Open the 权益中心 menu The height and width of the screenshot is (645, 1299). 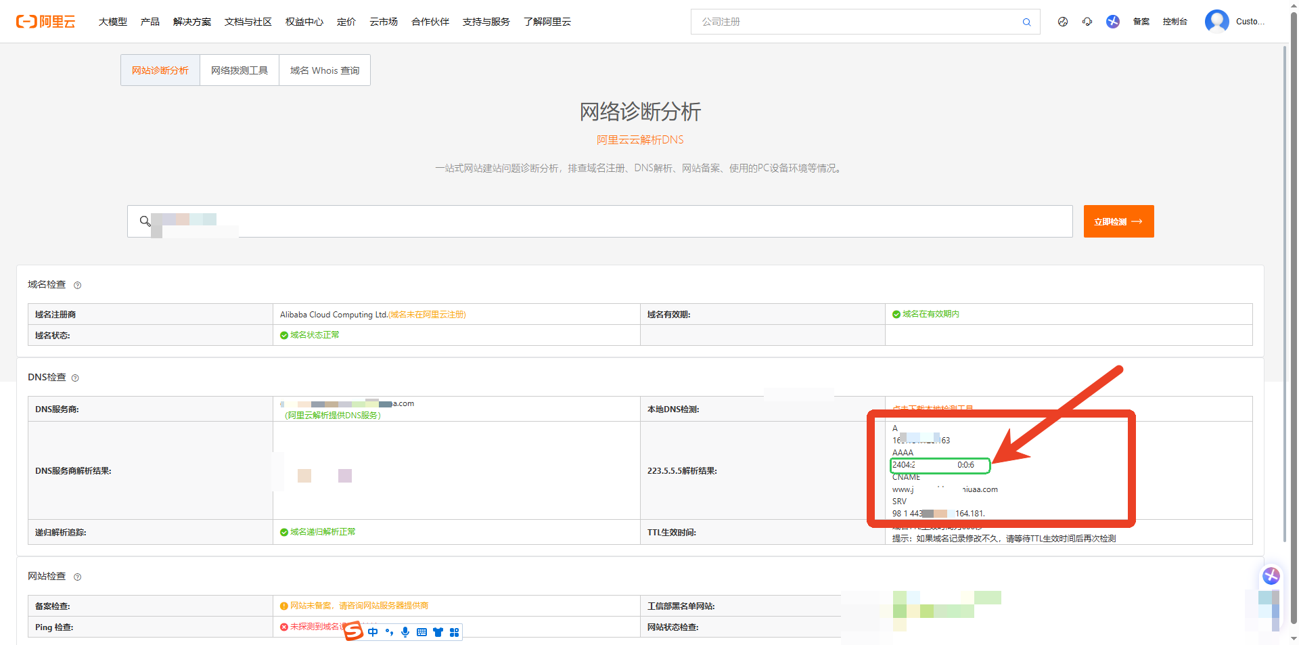click(304, 22)
